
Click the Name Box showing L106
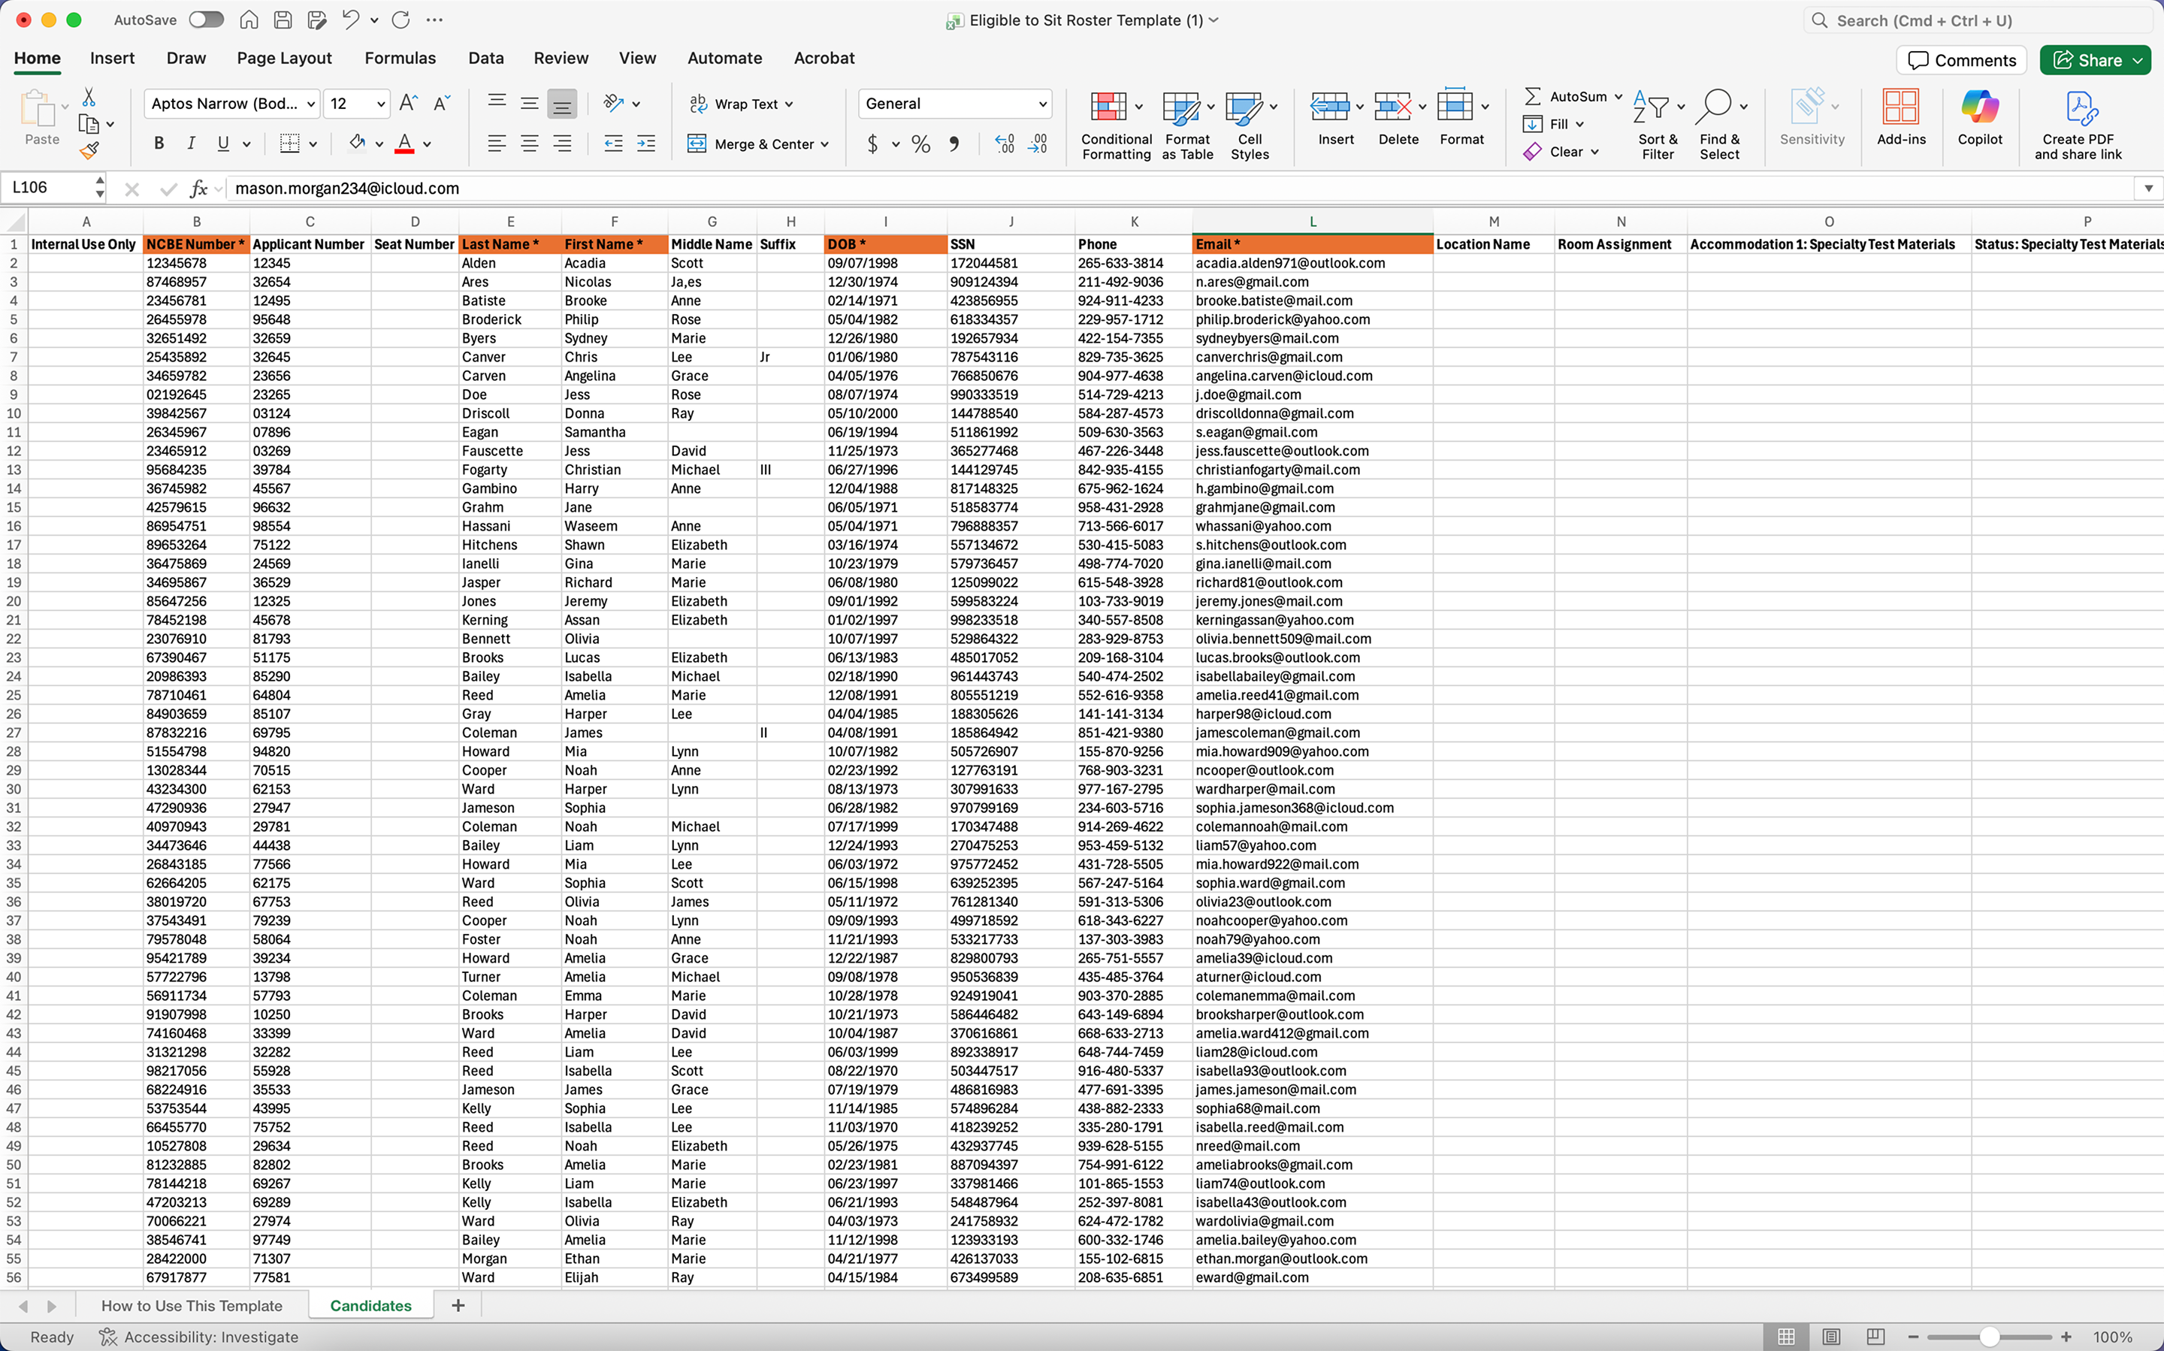pos(48,188)
